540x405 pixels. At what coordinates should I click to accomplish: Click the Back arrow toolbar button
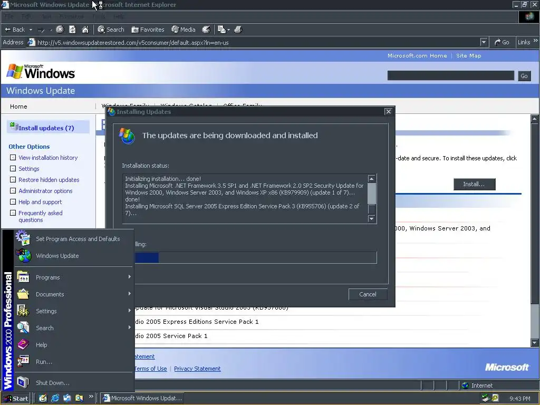pos(14,30)
